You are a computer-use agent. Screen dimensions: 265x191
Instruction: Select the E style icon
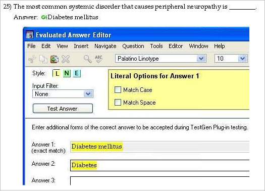(x=77, y=73)
